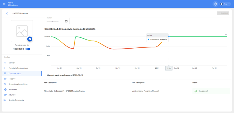
Task: Click the 20 Jan data point on chart
Action: click(169, 37)
